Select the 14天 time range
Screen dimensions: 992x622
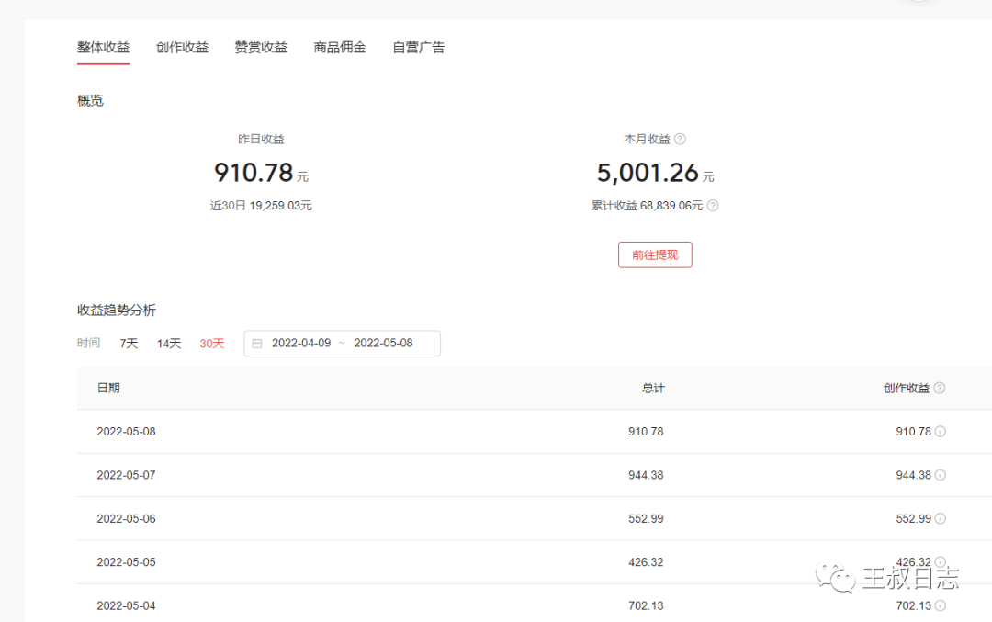point(169,343)
